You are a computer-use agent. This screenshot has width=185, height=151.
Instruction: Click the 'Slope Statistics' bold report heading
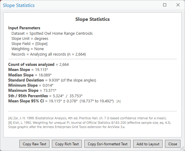pos(92,19)
